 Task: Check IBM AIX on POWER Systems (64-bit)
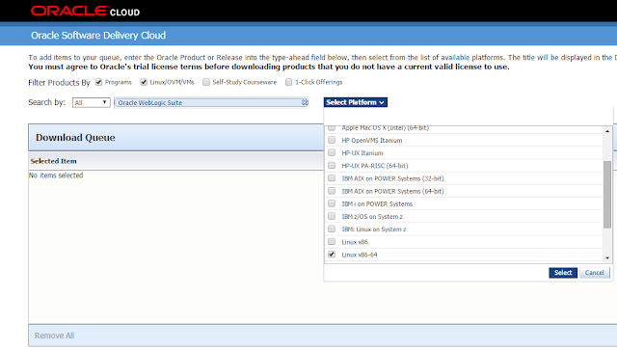tap(332, 191)
